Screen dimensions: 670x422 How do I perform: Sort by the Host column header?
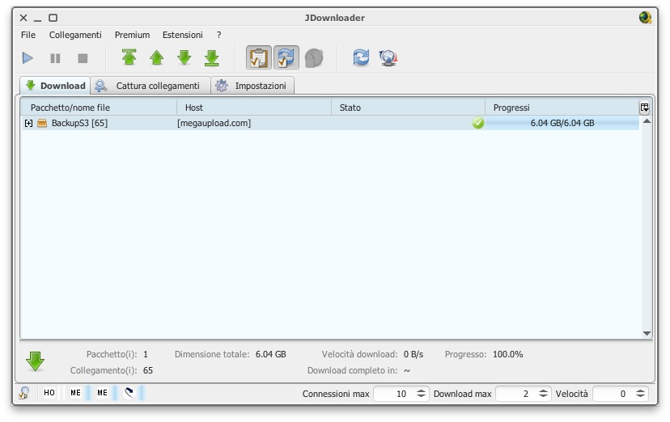tap(253, 108)
